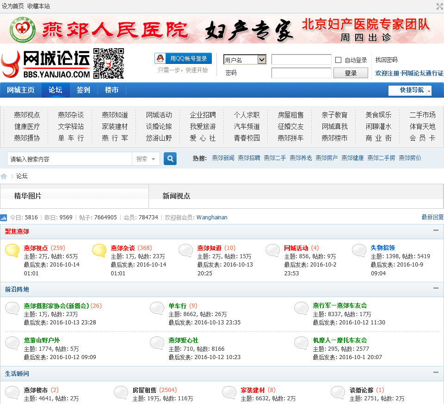
Task: Click the bubble icon beside 失物招领
Action: click(359, 250)
